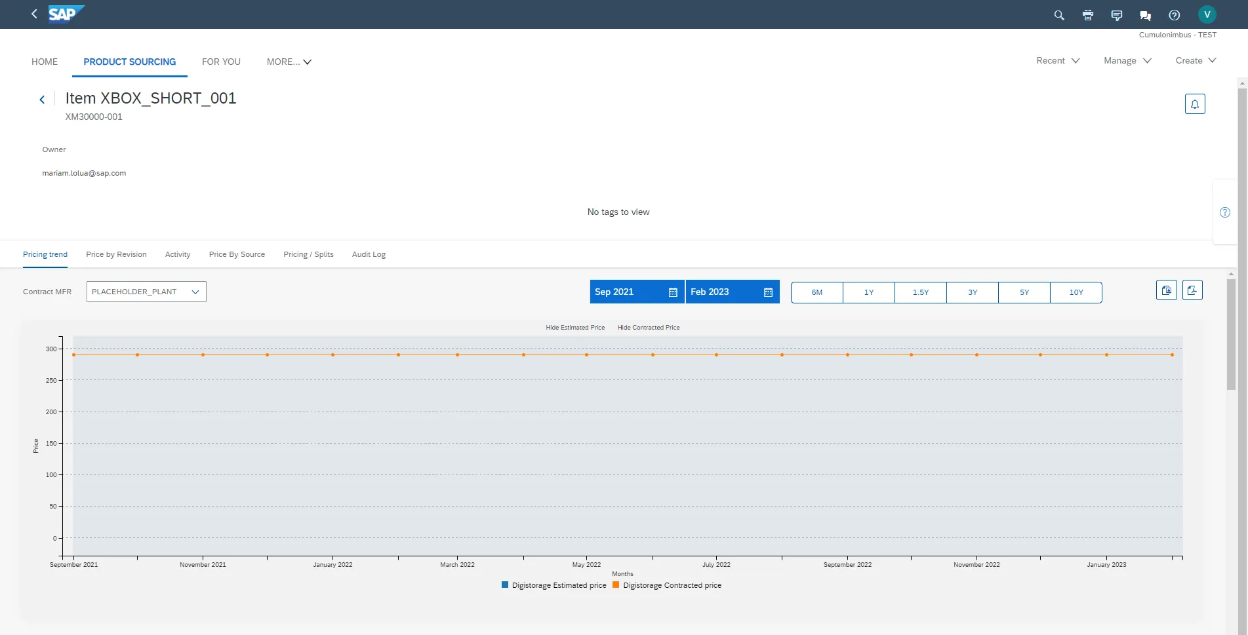Go to HOME tab
Image resolution: width=1248 pixels, height=635 pixels.
tap(45, 62)
